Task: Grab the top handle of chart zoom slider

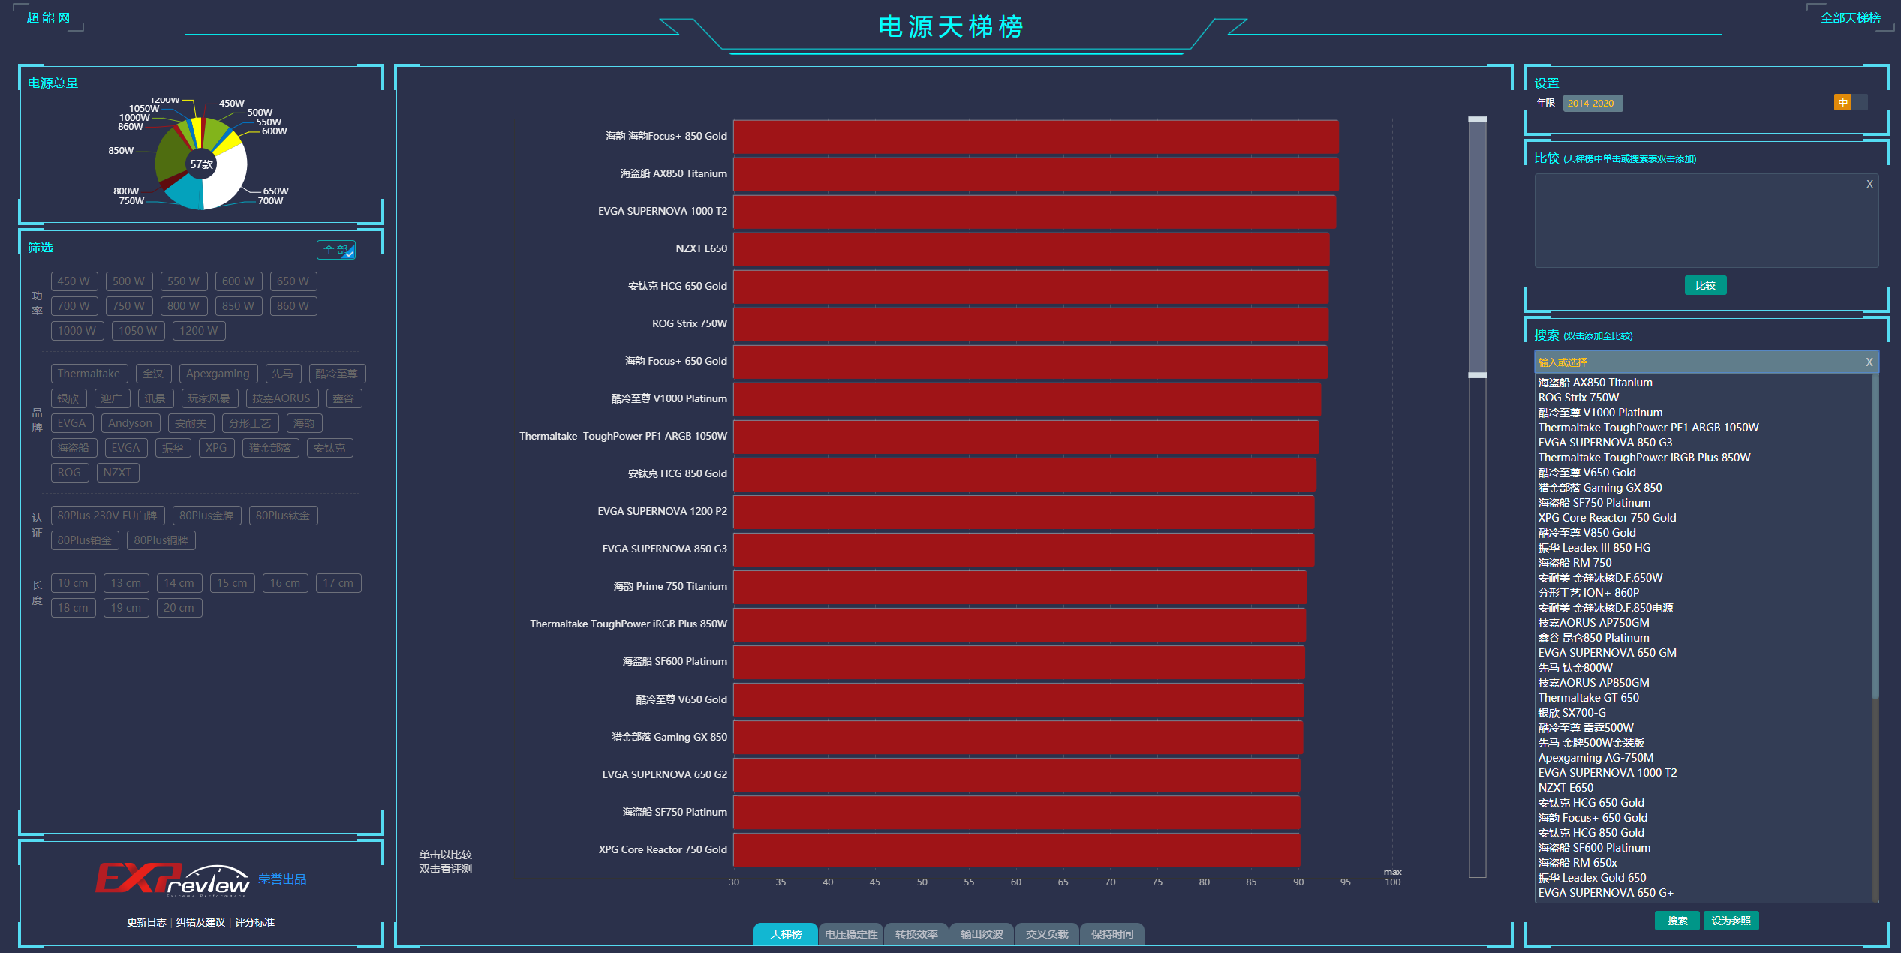Action: pos(1477,119)
